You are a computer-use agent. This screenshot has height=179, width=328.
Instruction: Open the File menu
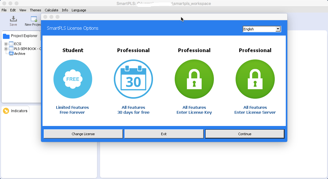tap(4, 10)
